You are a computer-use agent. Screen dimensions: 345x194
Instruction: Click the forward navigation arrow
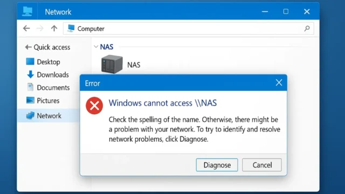(x=40, y=28)
